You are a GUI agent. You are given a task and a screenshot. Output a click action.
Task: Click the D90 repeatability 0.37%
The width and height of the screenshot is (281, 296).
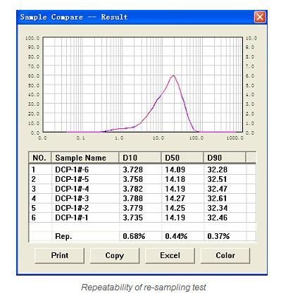tap(218, 236)
